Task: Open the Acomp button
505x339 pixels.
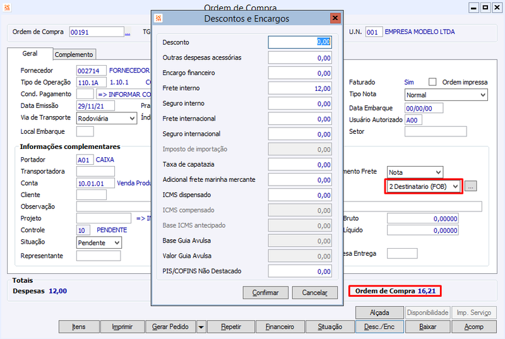Action: coord(474,327)
